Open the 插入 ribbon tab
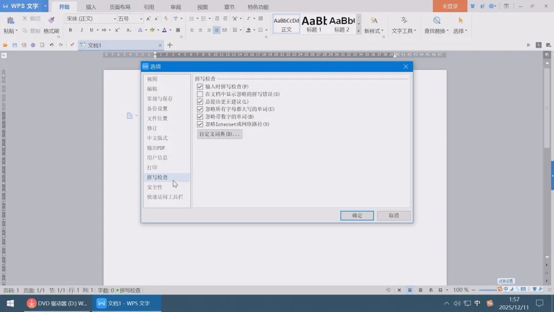Image resolution: width=554 pixels, height=312 pixels. point(91,7)
